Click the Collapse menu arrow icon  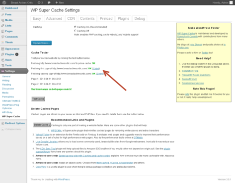click(x=2, y=129)
